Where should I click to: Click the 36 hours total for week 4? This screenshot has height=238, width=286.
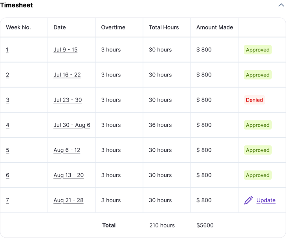[x=160, y=125]
